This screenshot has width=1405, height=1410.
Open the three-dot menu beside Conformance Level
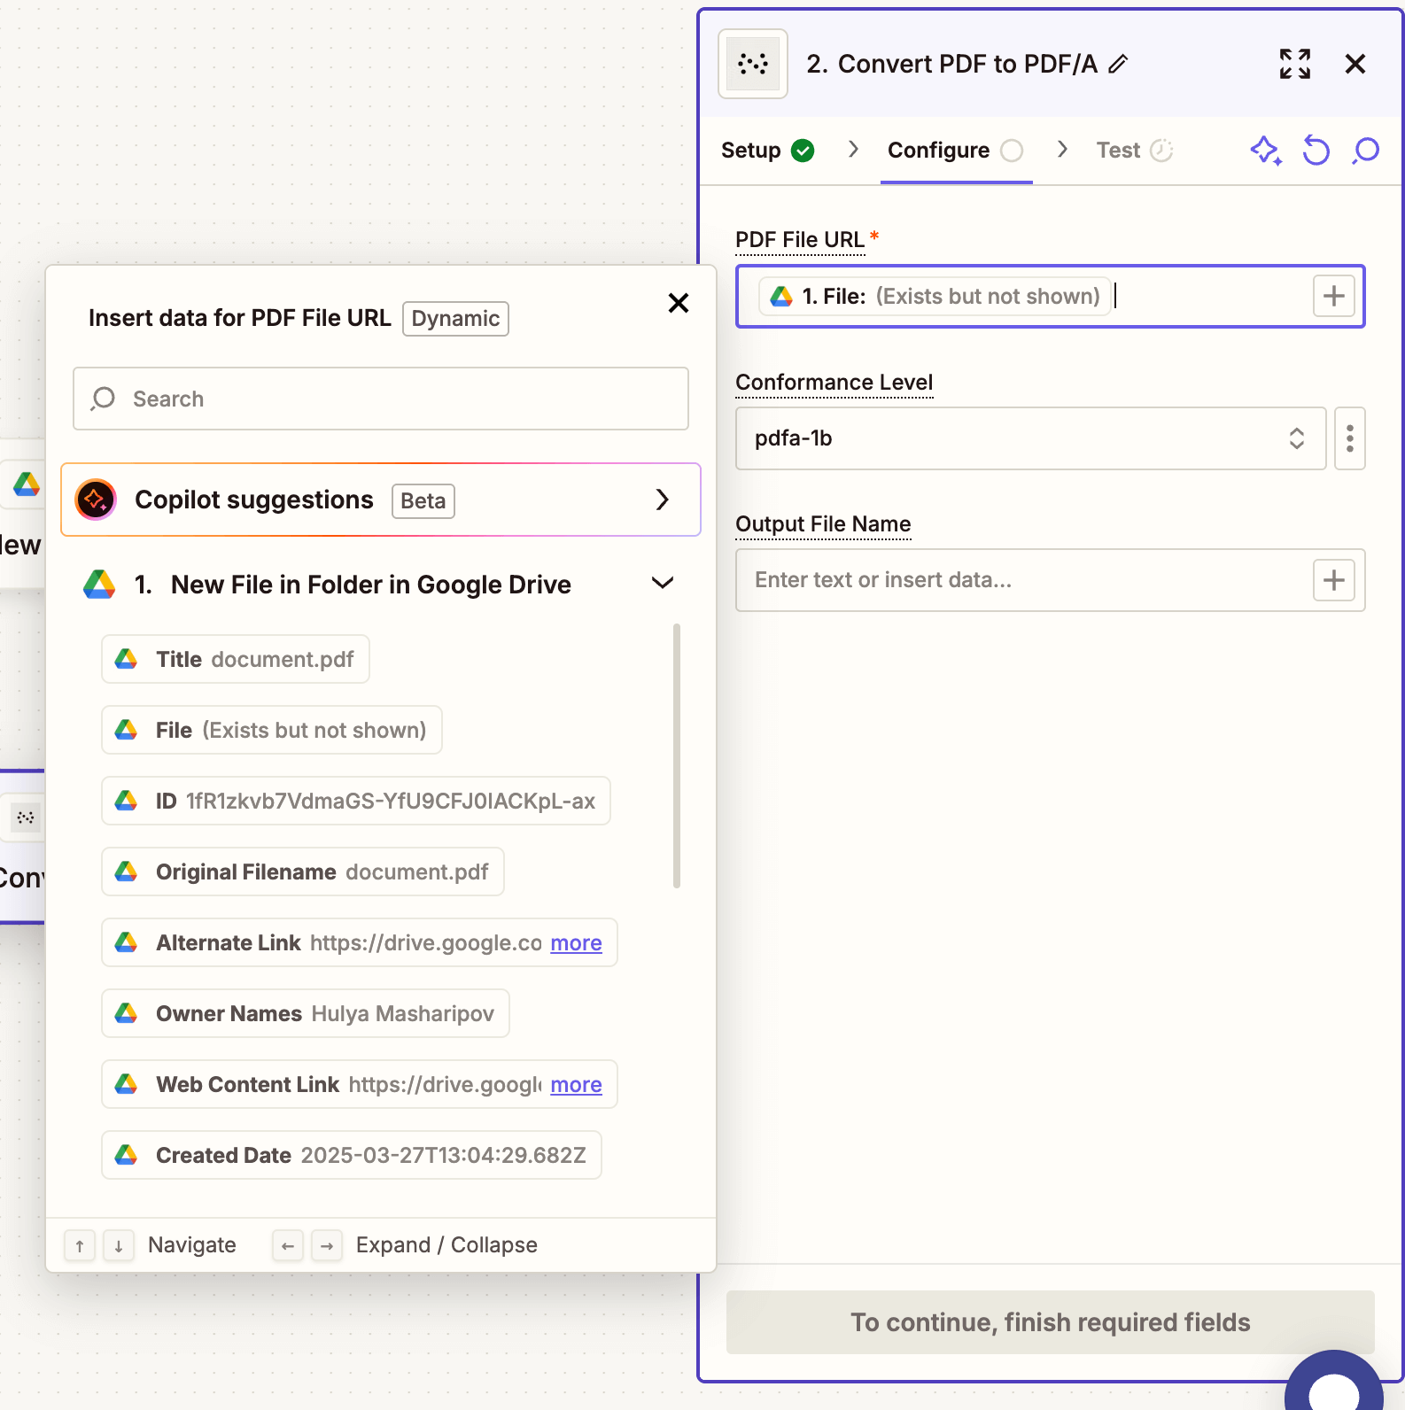(1349, 438)
